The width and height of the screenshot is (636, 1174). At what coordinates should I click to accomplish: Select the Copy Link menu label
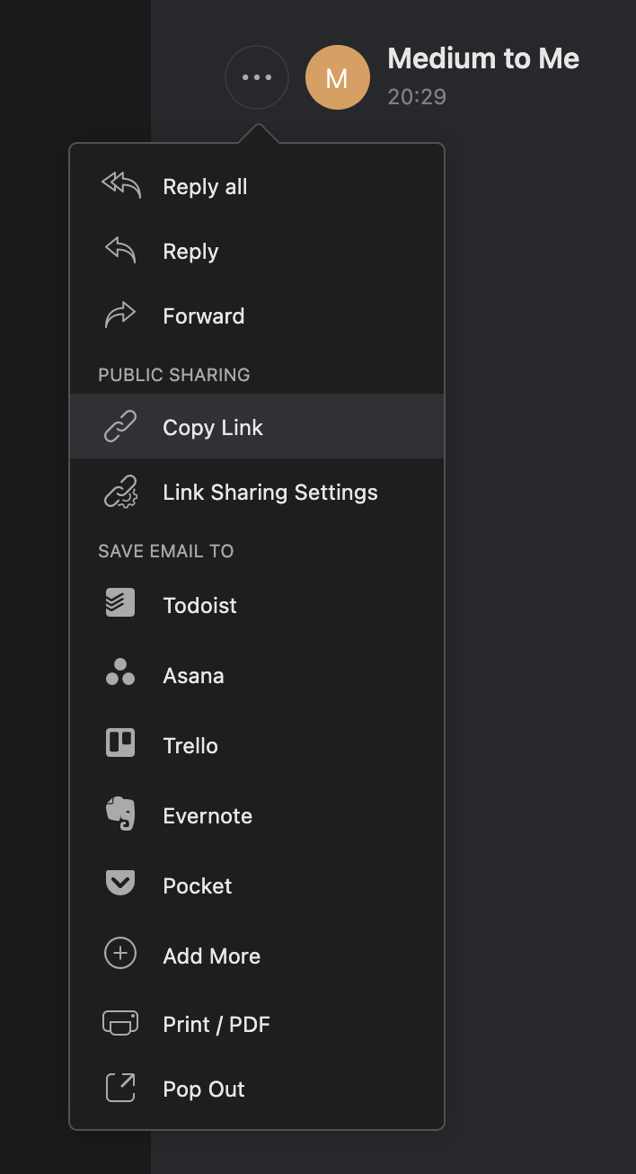click(213, 428)
